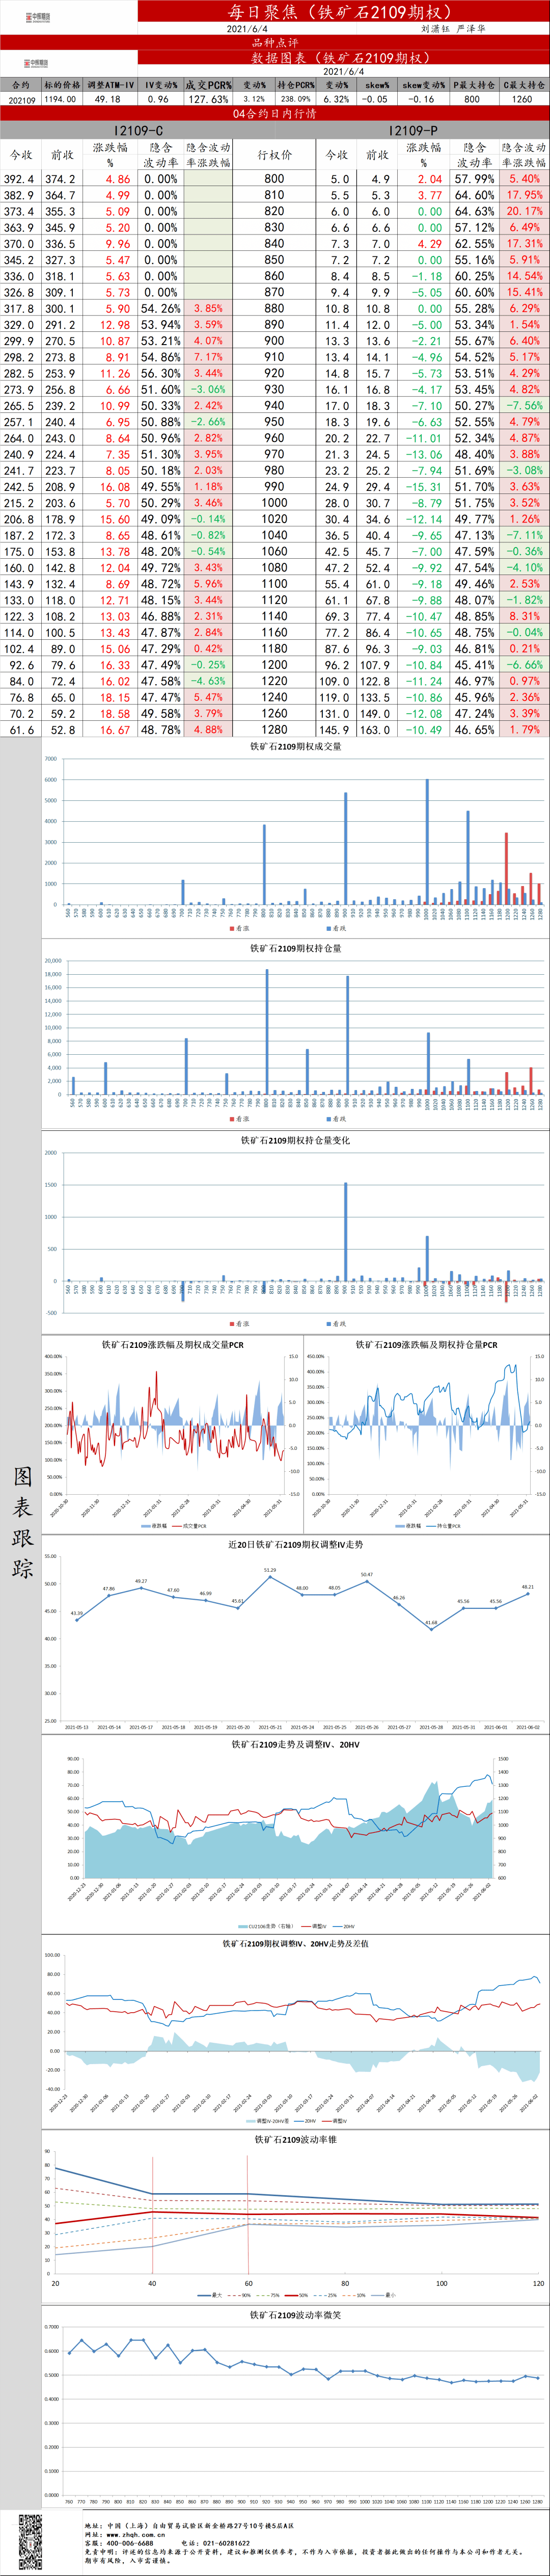550x2576 pixels.
Task: Click the 调整ATM-IV value 49.18
Action: coord(108,99)
